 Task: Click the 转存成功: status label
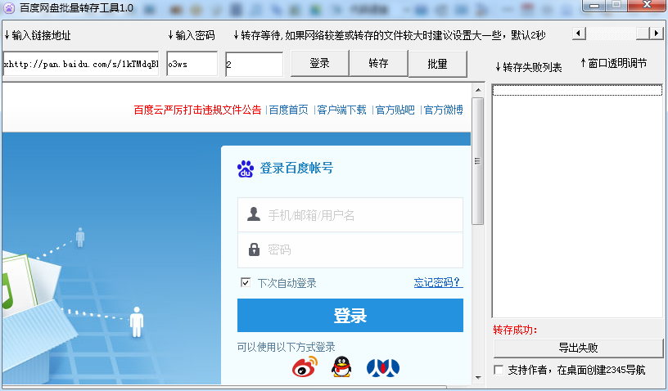tap(516, 330)
